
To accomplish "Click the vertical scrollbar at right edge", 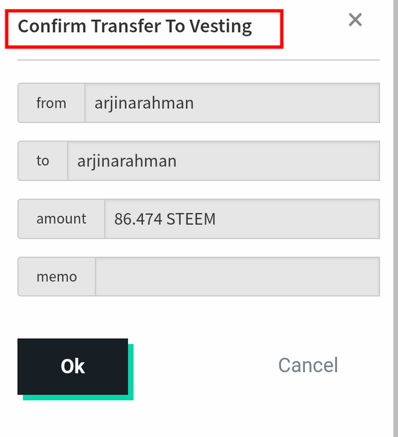I will (x=396, y=219).
